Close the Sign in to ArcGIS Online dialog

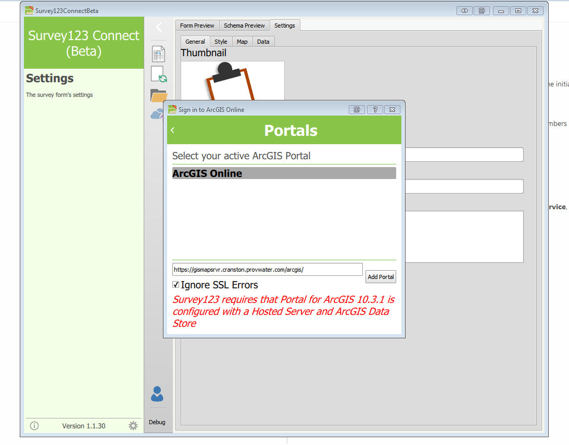pos(393,109)
